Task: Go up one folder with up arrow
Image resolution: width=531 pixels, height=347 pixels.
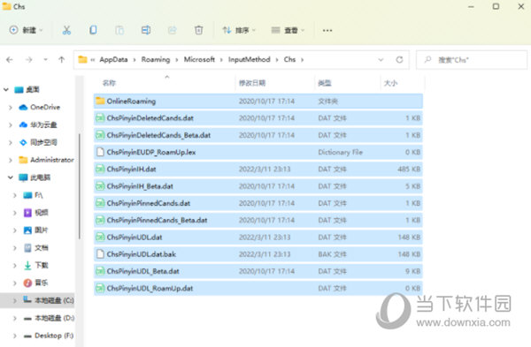Action: click(x=61, y=60)
